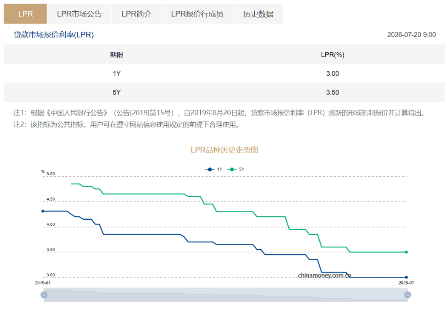Click the 注1 note text
Image resolution: width=446 pixels, height=315 pixels.
click(220, 113)
